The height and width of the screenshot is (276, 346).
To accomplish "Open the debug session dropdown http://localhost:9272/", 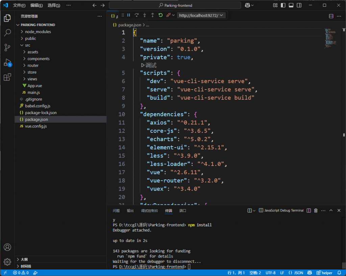I will (x=201, y=15).
